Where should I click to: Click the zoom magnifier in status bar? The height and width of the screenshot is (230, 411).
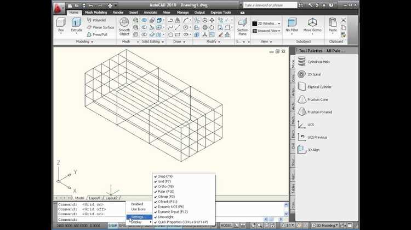tap(260, 225)
